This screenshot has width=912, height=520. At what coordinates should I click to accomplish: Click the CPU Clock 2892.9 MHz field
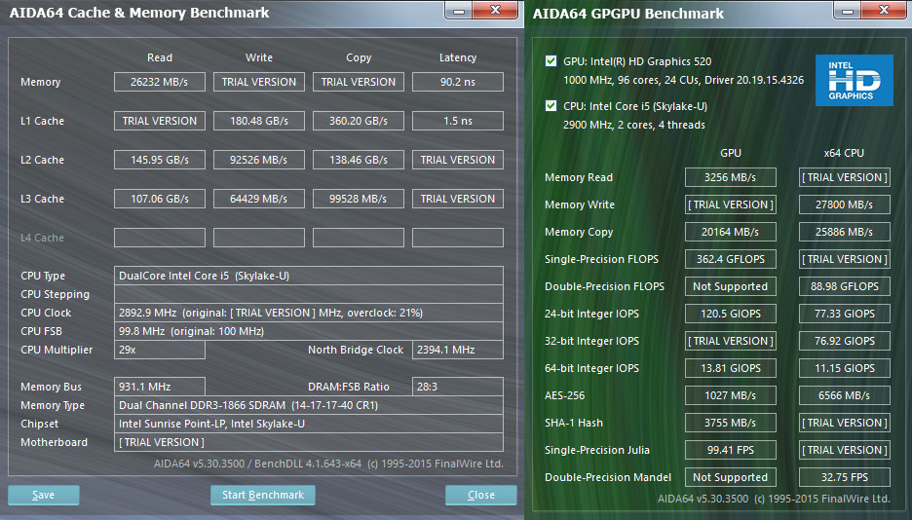(x=309, y=313)
